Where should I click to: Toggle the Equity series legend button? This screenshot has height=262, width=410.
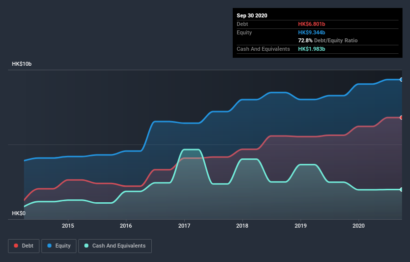59,246
